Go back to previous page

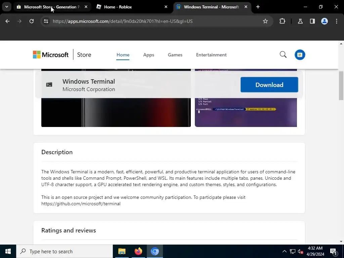[x=7, y=21]
